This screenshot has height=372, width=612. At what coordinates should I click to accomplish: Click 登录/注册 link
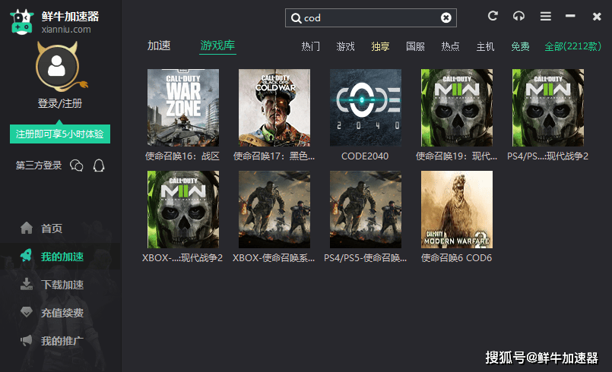point(60,103)
